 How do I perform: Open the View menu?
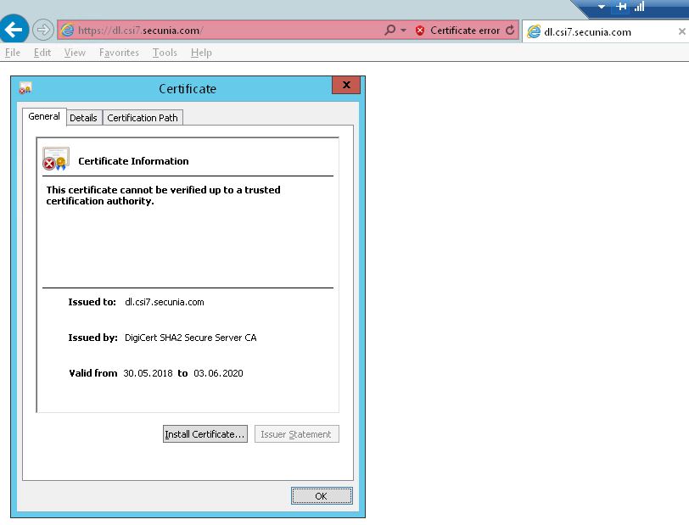pos(75,53)
